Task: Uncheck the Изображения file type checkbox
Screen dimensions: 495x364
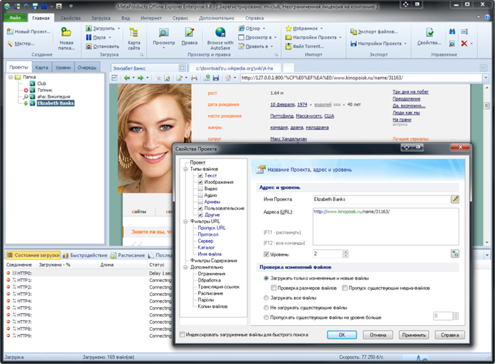Action: 200,182
